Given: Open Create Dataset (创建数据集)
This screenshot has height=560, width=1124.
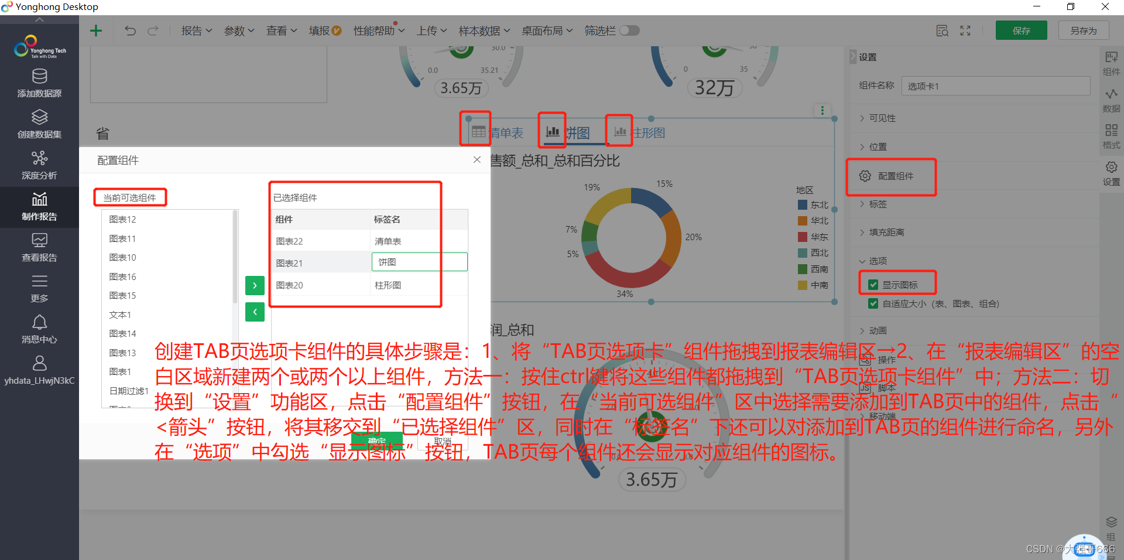Looking at the screenshot, I should pos(39,125).
